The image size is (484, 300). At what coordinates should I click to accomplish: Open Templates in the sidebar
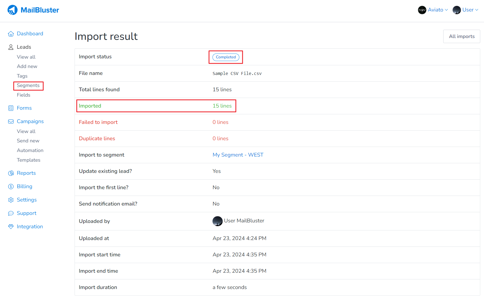pos(28,160)
